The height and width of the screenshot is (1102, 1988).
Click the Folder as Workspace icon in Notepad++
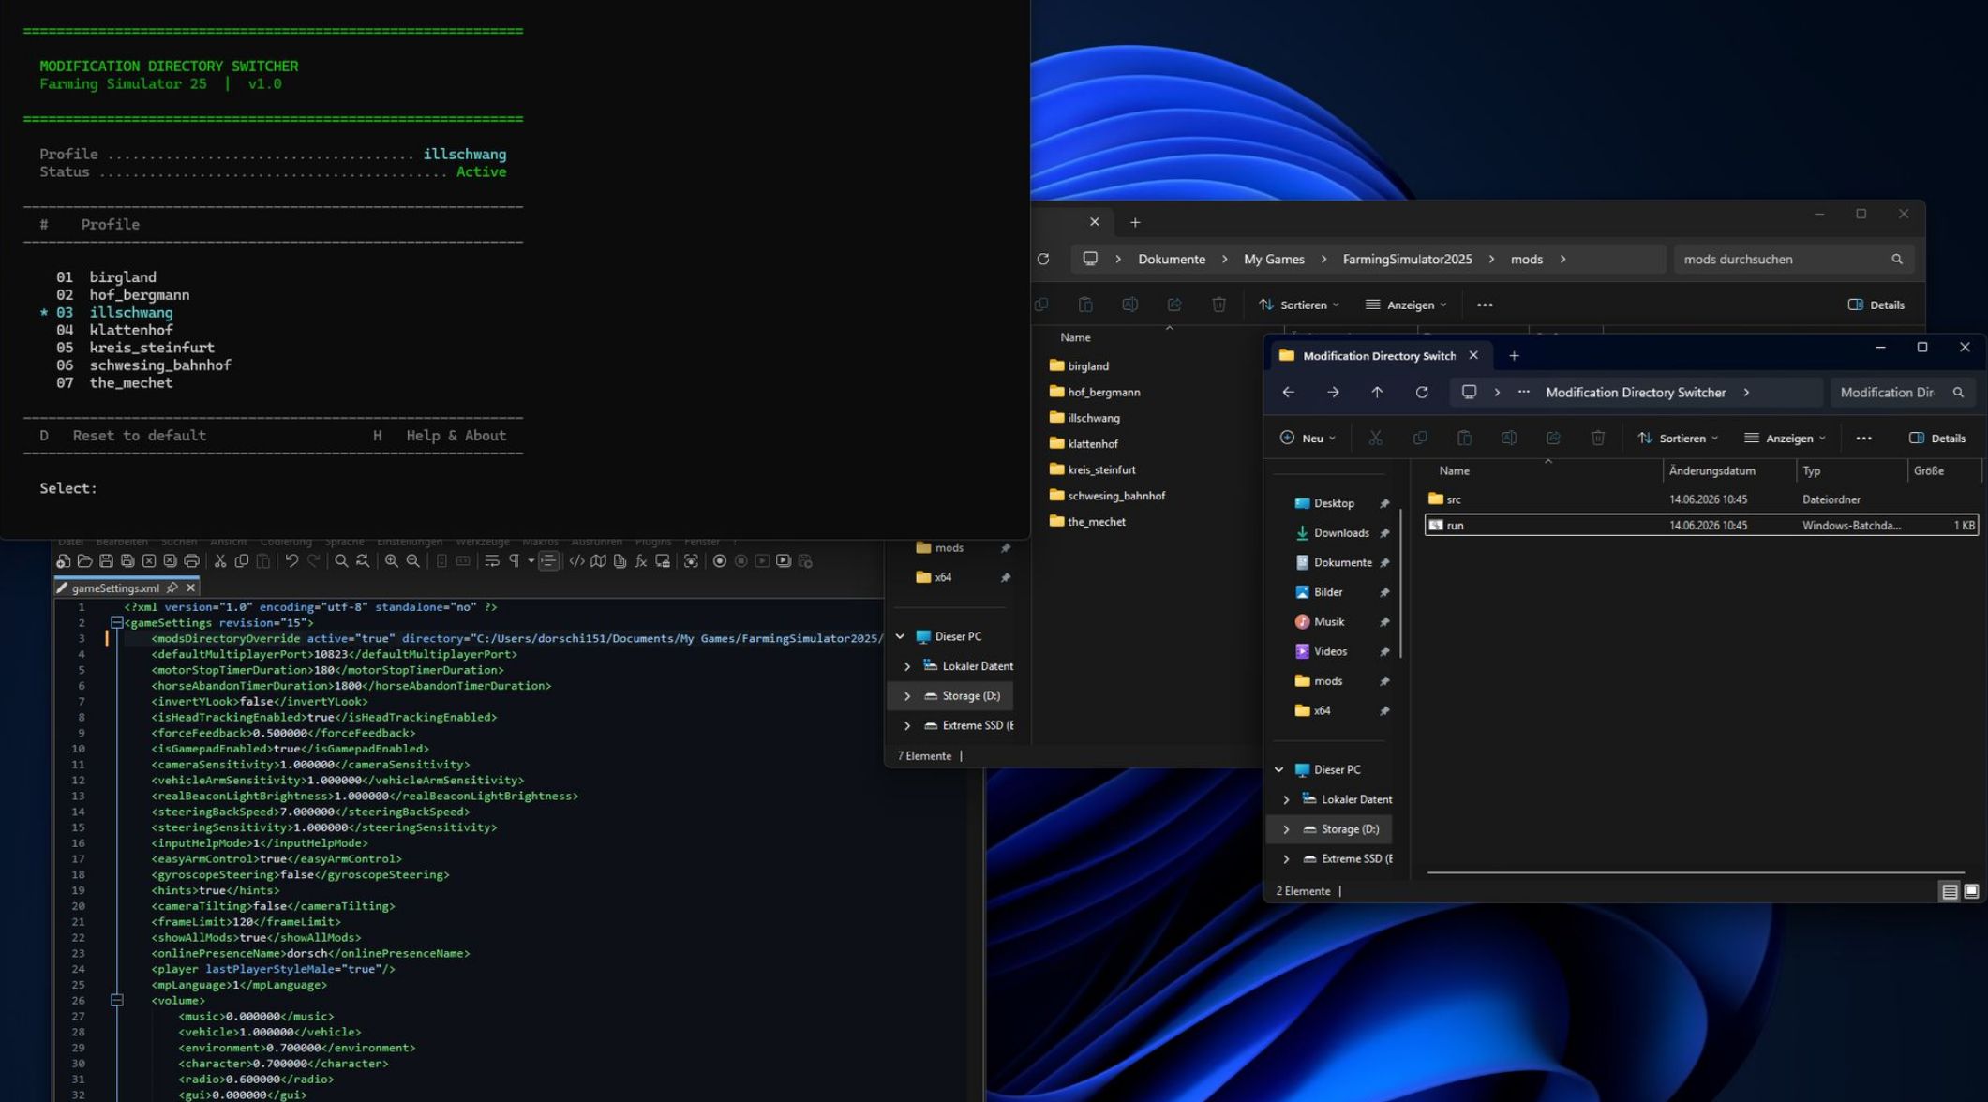(x=663, y=561)
